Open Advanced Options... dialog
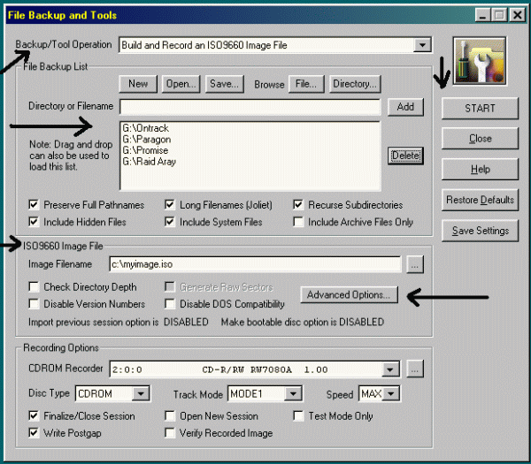The width and height of the screenshot is (531, 464). tap(349, 295)
